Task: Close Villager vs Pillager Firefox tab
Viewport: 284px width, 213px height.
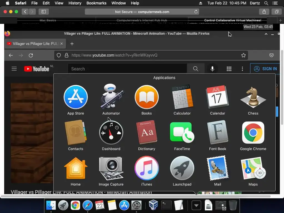Action: click(x=62, y=44)
